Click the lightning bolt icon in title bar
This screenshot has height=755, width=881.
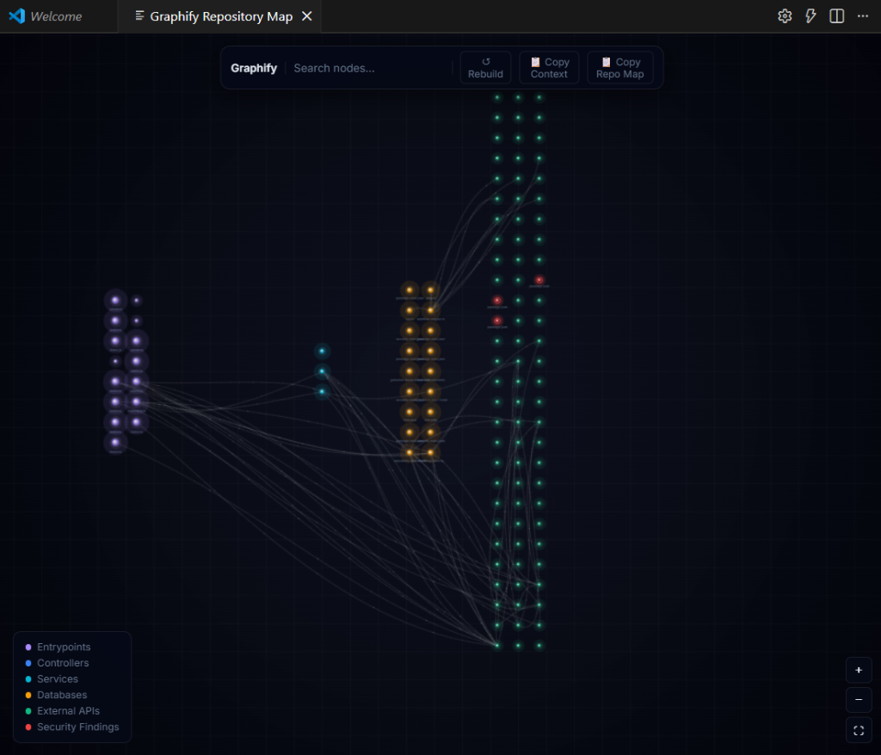810,16
